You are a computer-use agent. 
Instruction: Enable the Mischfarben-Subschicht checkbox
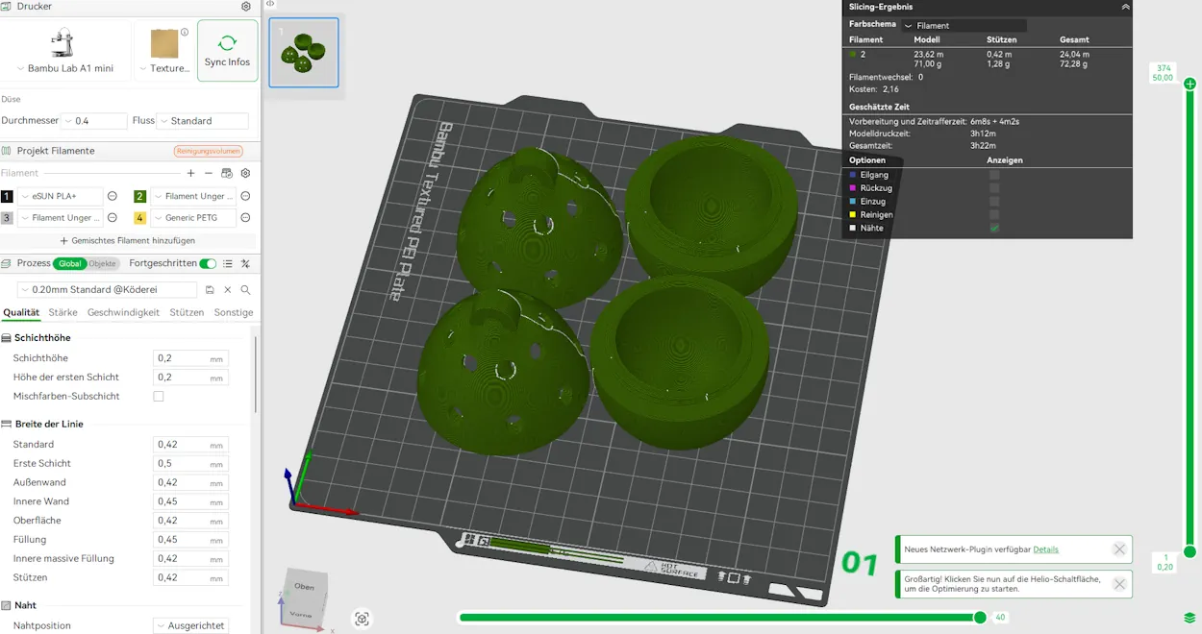159,396
